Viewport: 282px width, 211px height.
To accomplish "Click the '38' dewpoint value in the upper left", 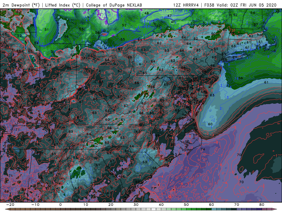I will point(32,25).
